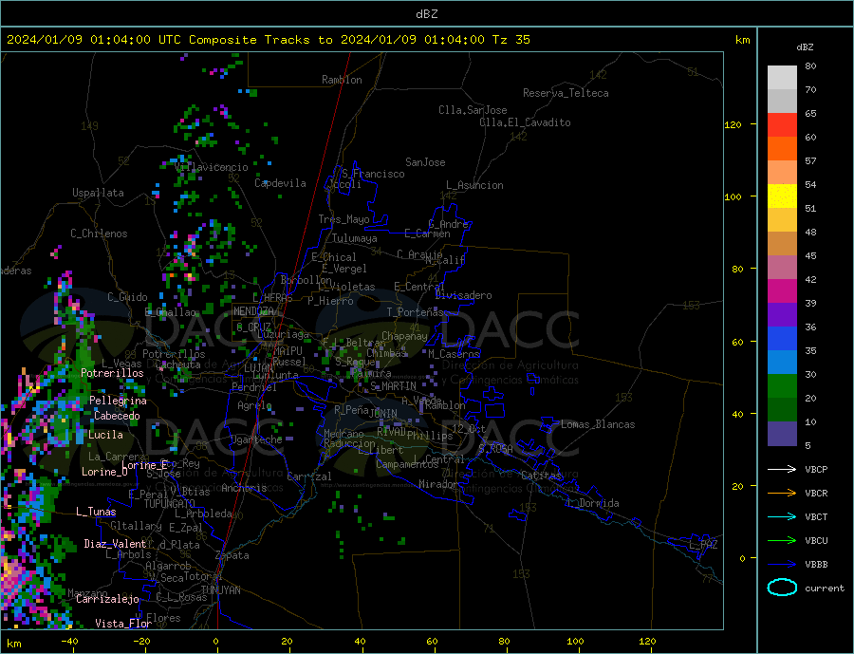
Task: Select the yellow 51–54 dBZ swatch
Action: point(782,196)
